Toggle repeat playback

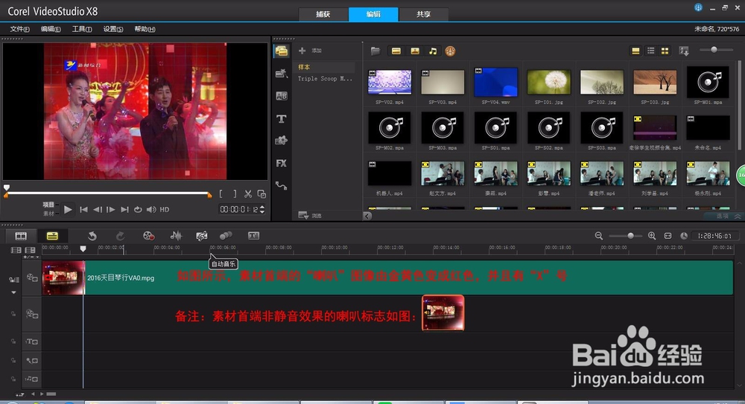[138, 209]
